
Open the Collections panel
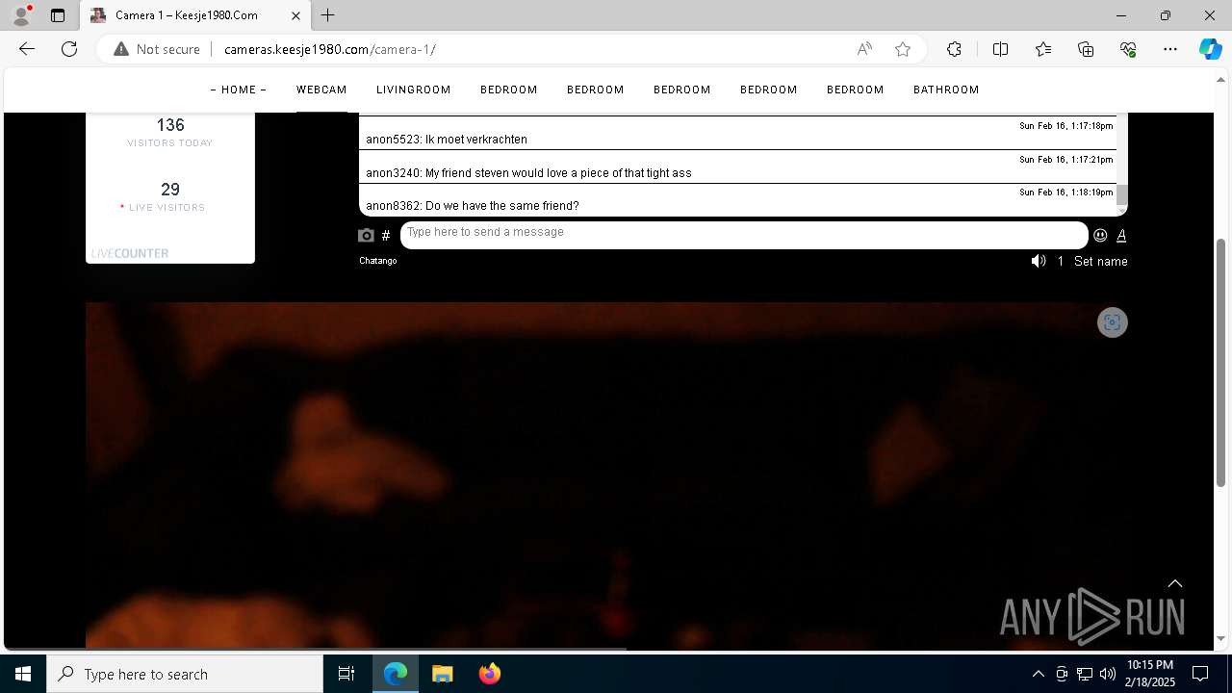point(1086,49)
